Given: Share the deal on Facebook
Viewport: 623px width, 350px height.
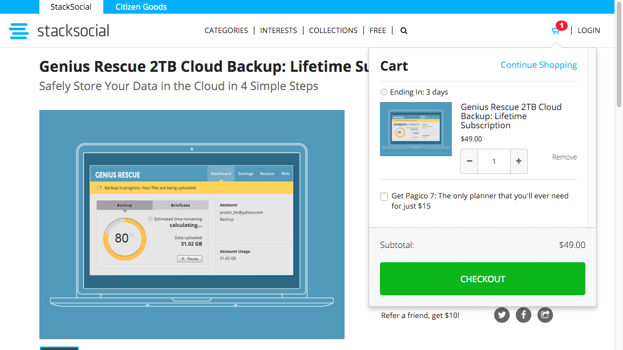Looking at the screenshot, I should click(523, 315).
